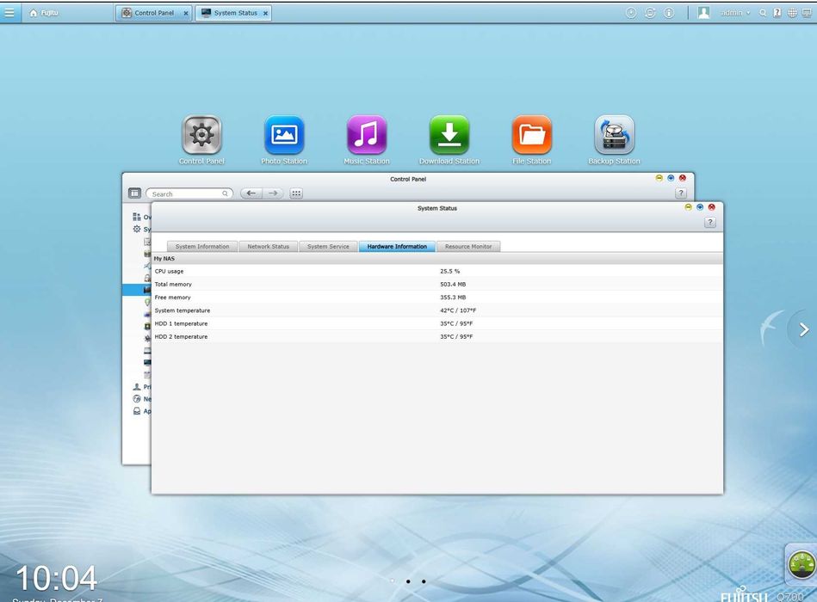
Task: Close the System Status taskbar tab
Action: (x=265, y=14)
